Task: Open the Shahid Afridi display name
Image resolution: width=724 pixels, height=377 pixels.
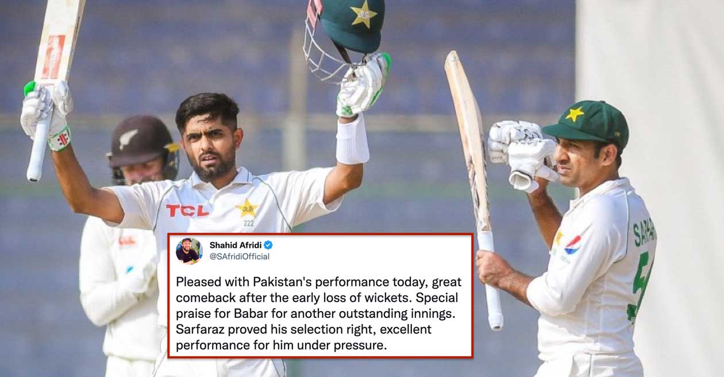Action: 236,245
